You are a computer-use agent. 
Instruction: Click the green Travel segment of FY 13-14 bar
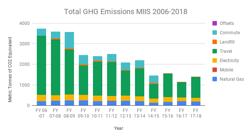click(x=139, y=82)
